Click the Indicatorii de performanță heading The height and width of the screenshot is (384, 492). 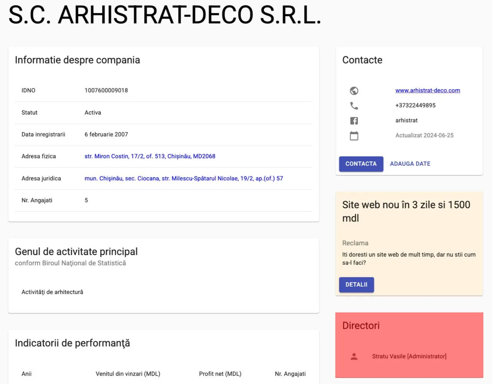coord(72,343)
